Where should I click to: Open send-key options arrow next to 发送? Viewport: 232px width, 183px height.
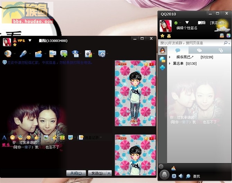(109, 173)
